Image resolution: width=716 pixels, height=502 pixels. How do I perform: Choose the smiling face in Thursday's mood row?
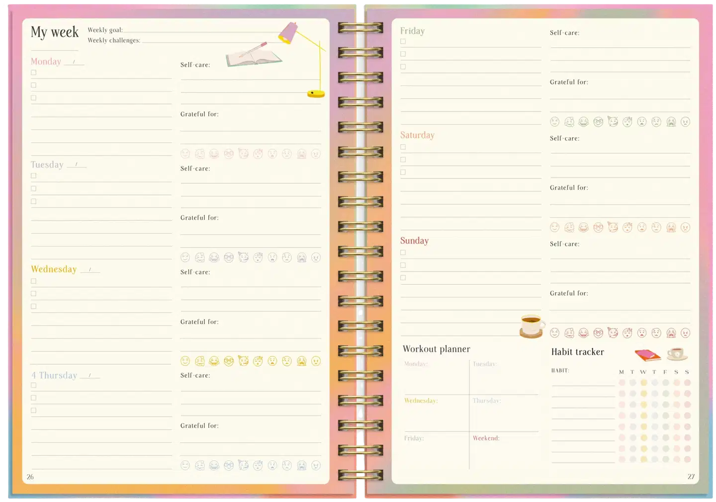point(185,465)
